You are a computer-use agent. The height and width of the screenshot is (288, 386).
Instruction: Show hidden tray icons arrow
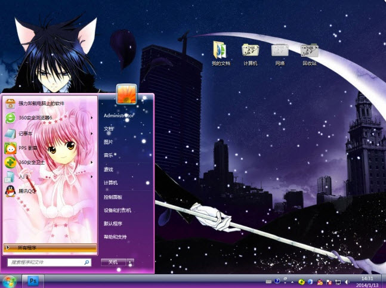pos(292,282)
